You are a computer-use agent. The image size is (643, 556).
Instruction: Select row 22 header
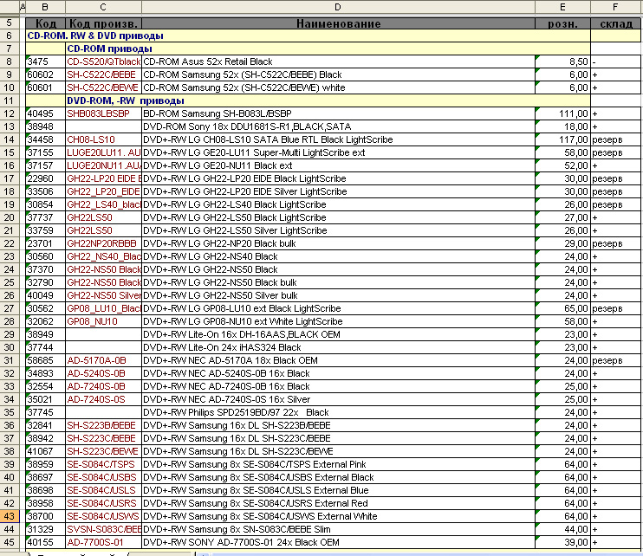10,243
